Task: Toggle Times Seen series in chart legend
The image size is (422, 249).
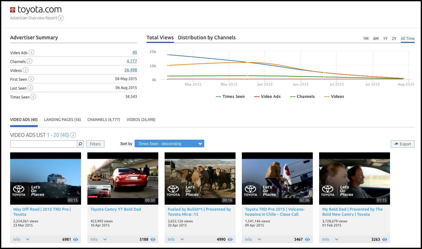Action: tap(230, 97)
